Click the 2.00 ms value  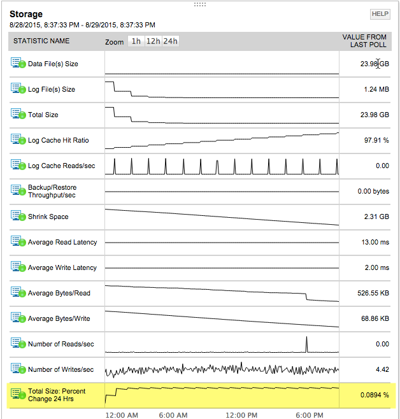click(377, 267)
